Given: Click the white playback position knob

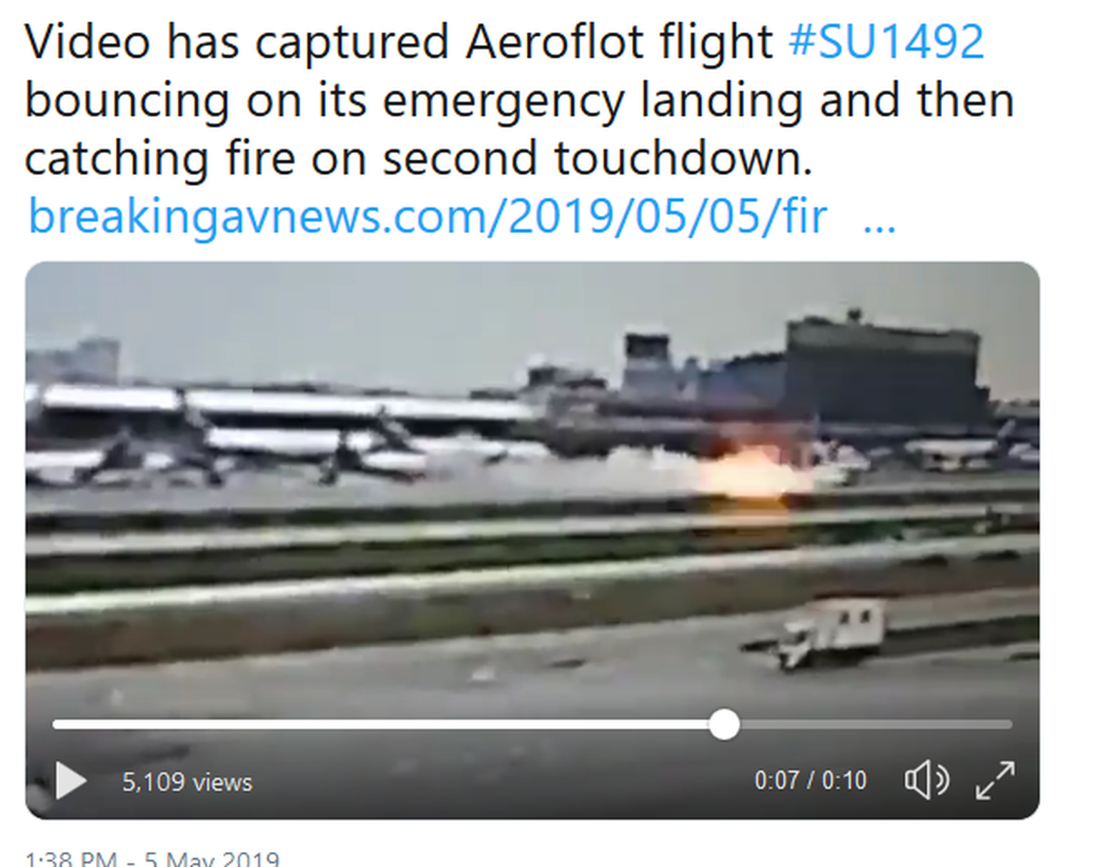Looking at the screenshot, I should point(724,725).
